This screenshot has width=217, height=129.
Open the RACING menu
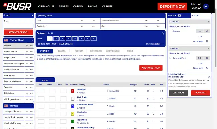(x=92, y=6)
